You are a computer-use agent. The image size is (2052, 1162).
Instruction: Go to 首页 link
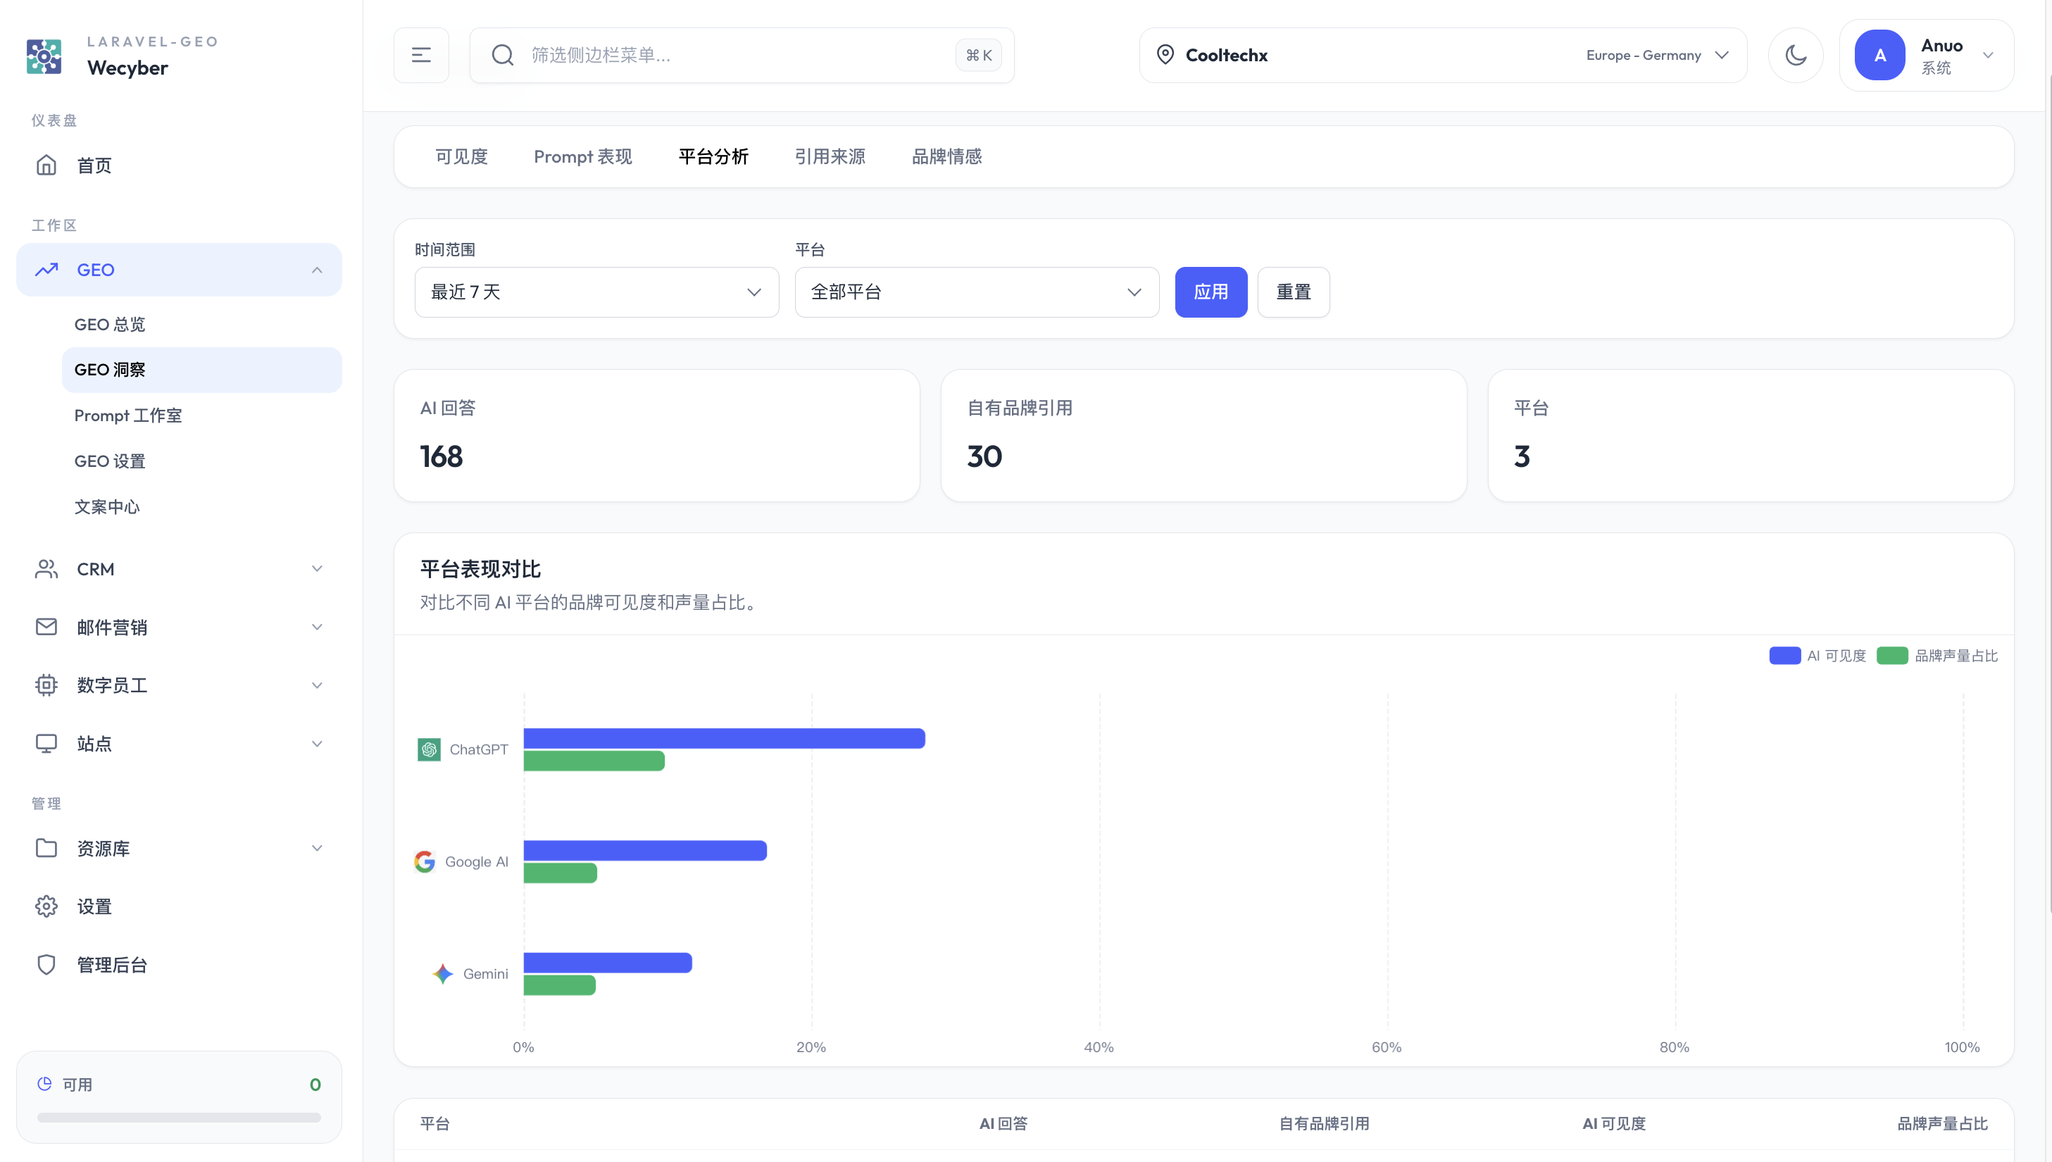click(179, 165)
